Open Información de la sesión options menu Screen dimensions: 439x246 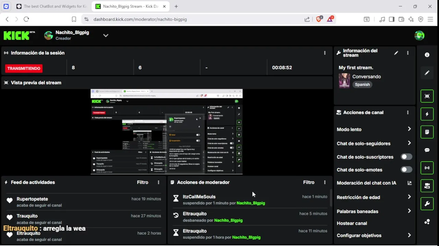[325, 53]
